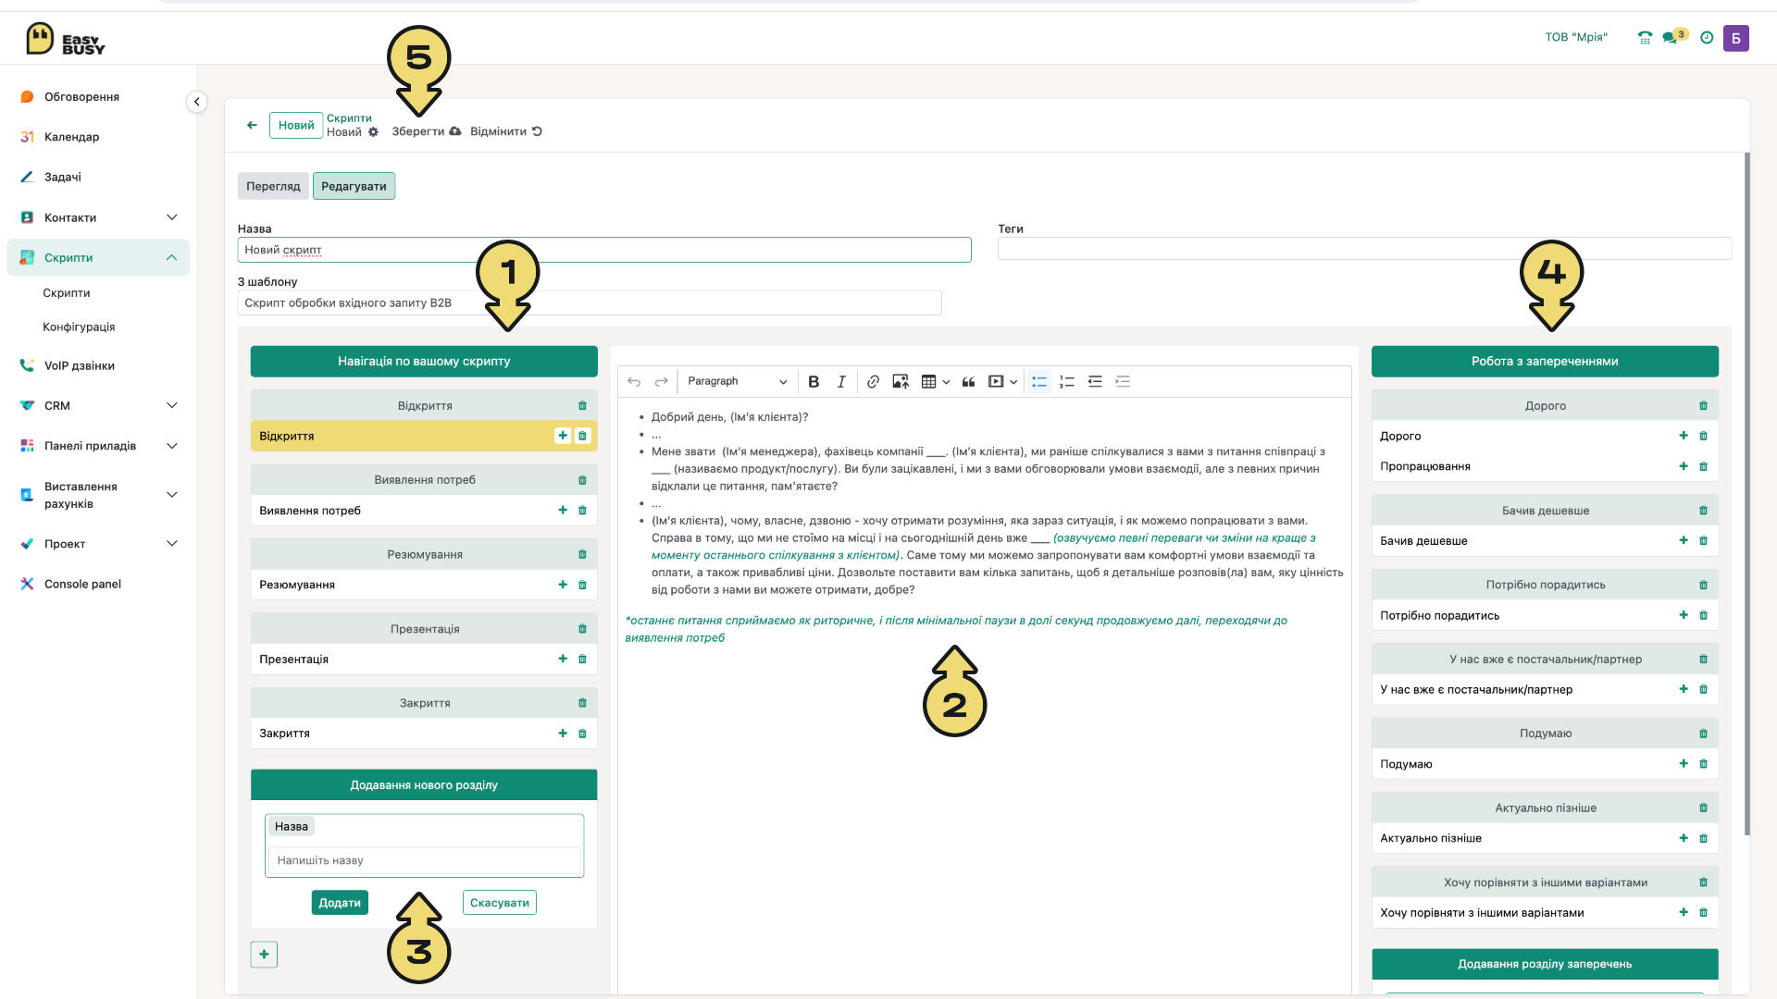The image size is (1777, 999).
Task: Add item under Дорого objection row
Action: point(1684,436)
